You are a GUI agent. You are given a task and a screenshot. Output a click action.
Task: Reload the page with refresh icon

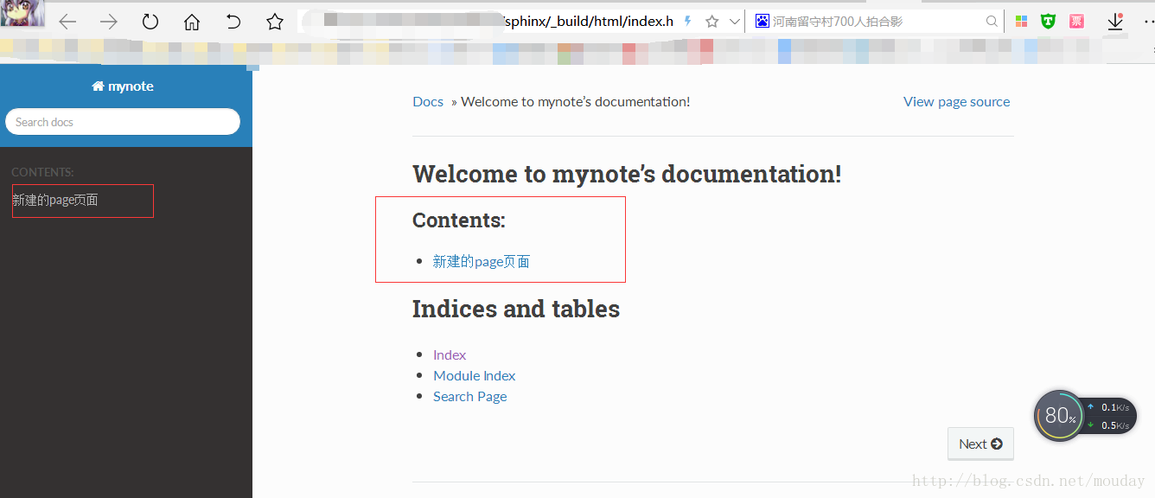point(150,22)
